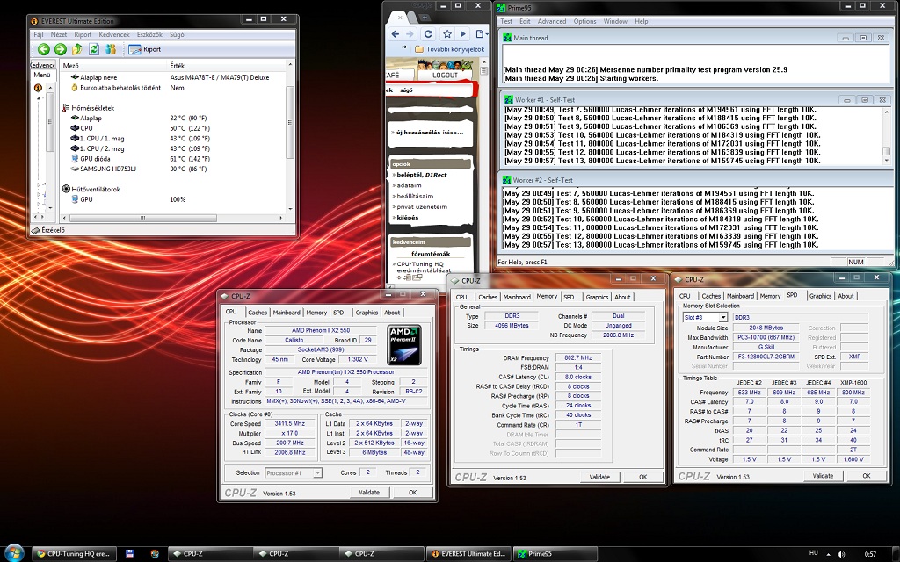
Task: Select the Kedvencek tab in EVEREST sidebar
Action: 43,65
